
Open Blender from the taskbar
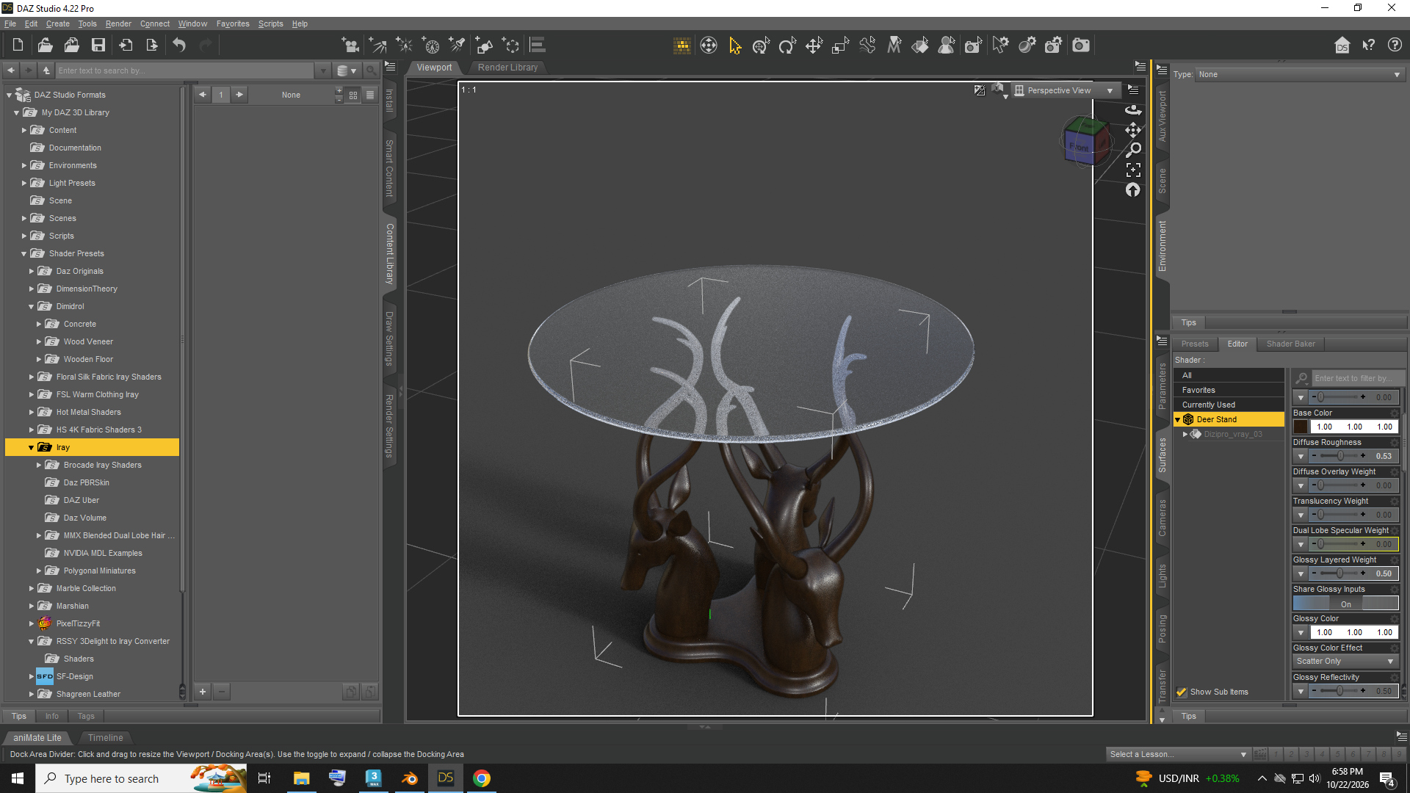pos(410,778)
